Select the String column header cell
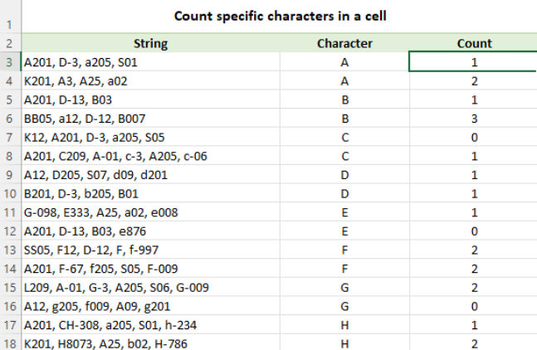This screenshot has width=537, height=350. [x=151, y=43]
